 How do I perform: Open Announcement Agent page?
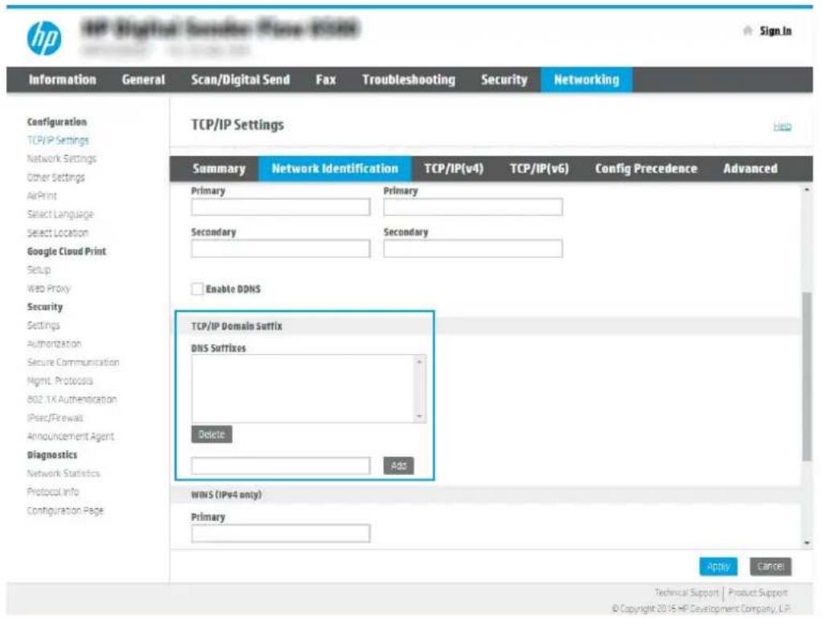point(71,436)
